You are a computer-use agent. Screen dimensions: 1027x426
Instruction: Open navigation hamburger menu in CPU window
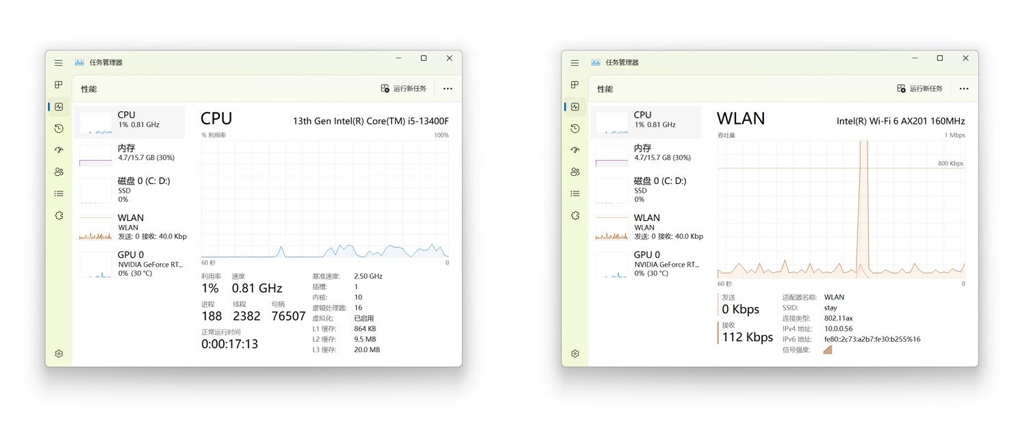point(59,63)
